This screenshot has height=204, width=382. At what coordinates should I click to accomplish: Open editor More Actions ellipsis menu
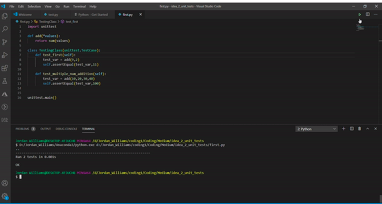point(375,15)
